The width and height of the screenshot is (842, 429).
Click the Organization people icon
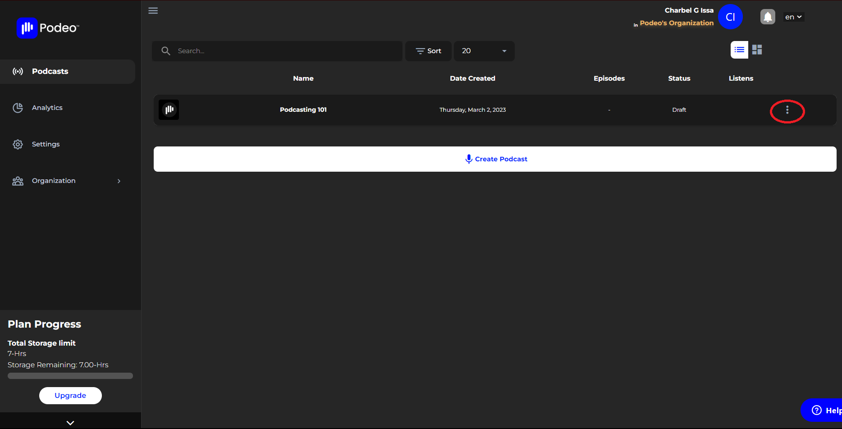pos(18,181)
